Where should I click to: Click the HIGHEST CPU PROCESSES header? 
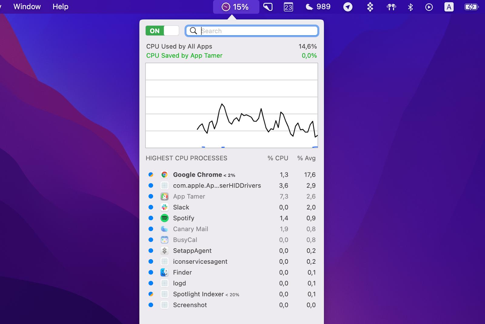click(x=186, y=158)
